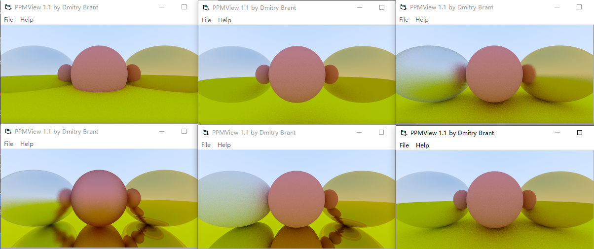Open Help menu in top-right PPMView window

[422, 19]
